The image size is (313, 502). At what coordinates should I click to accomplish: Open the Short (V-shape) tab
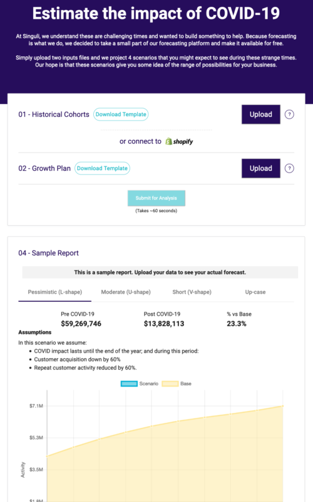click(192, 292)
